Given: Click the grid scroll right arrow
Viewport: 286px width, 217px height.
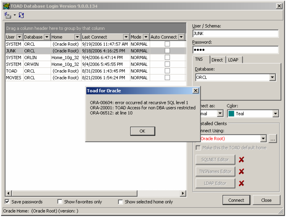Looking at the screenshot, I should point(183,193).
